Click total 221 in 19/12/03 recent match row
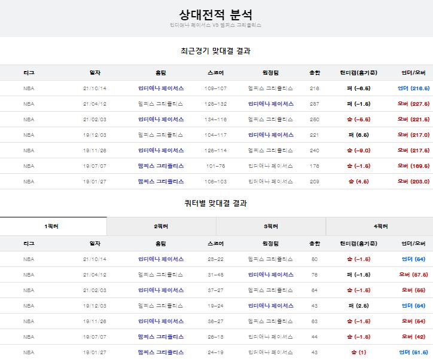The height and width of the screenshot is (359, 433). [314, 135]
